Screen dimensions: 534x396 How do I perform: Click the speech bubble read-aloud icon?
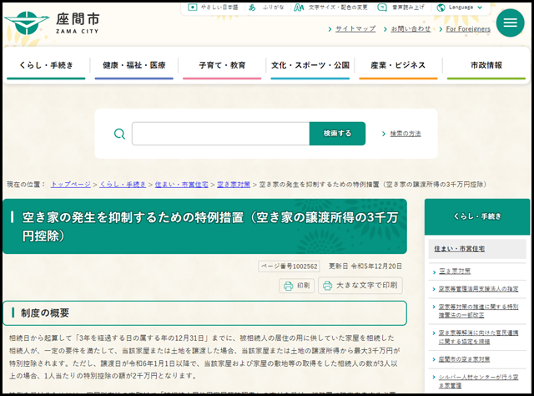382,8
